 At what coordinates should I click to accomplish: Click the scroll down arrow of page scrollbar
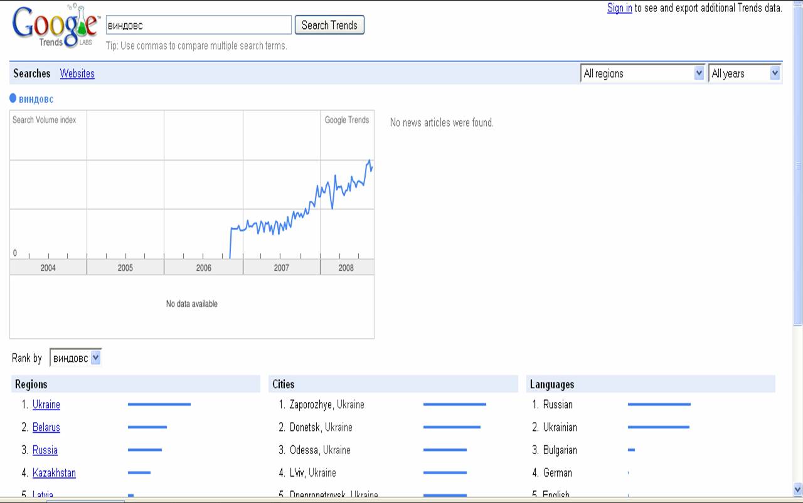pyautogui.click(x=797, y=489)
